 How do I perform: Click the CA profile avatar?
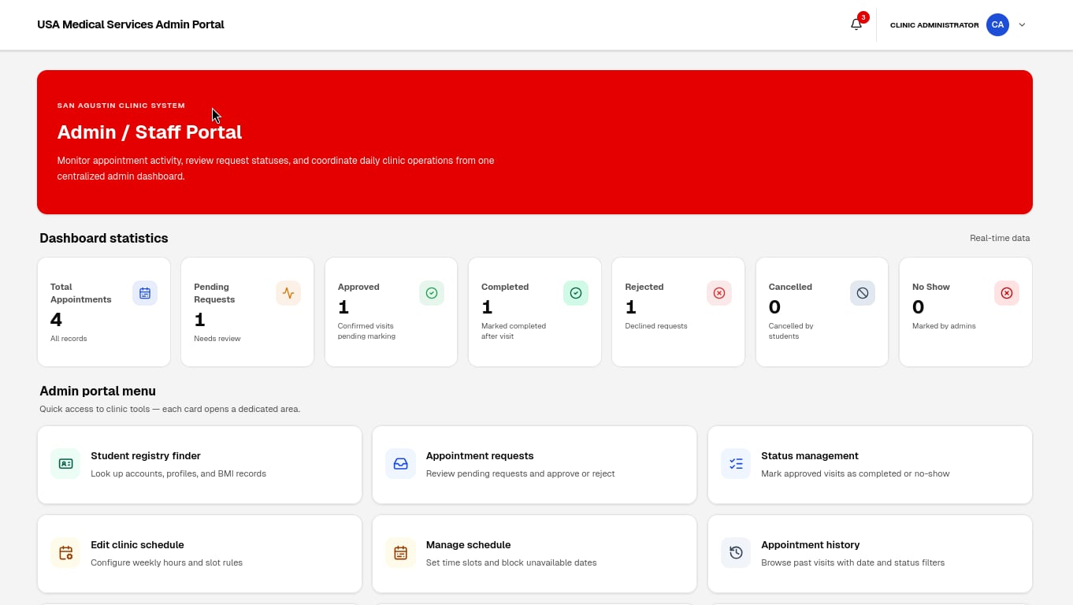[997, 24]
